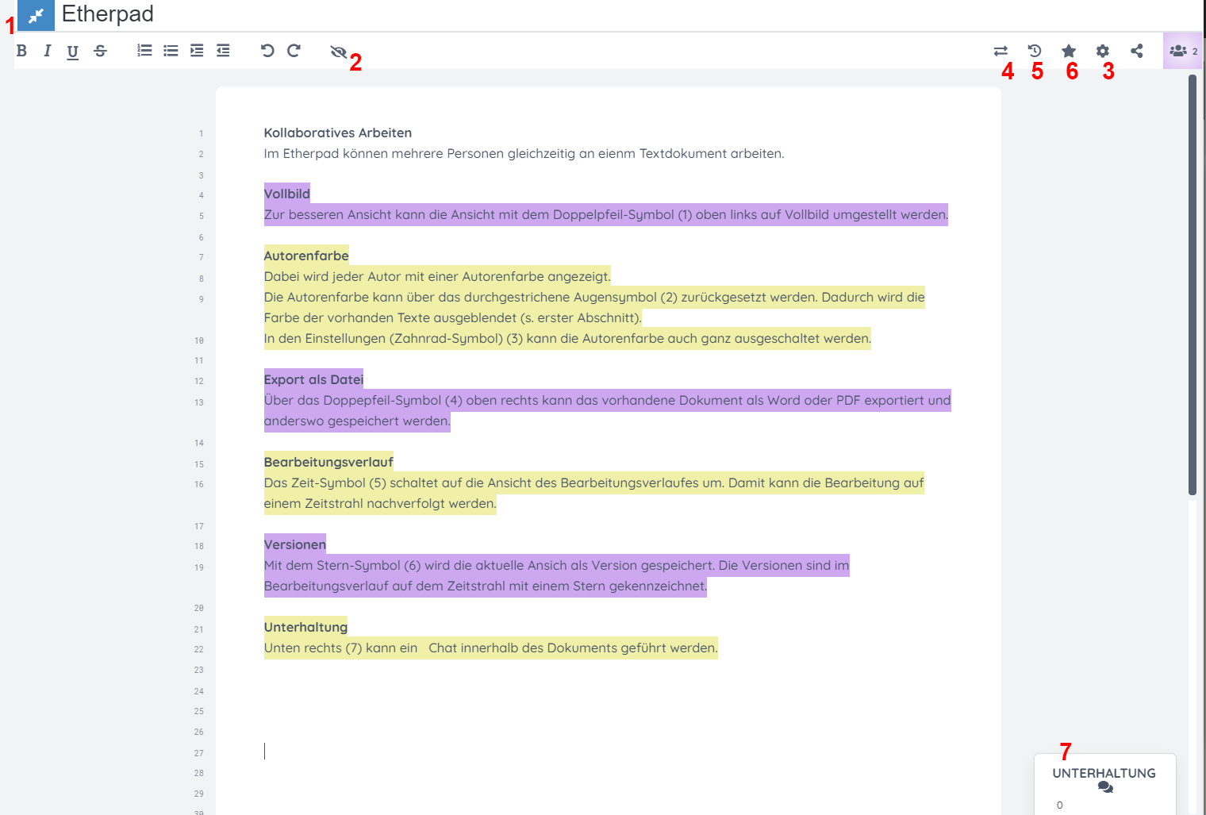Screen dimensions: 1206x815
Task: Click the line starting 'Unten rechts (7)'
Action: click(491, 648)
